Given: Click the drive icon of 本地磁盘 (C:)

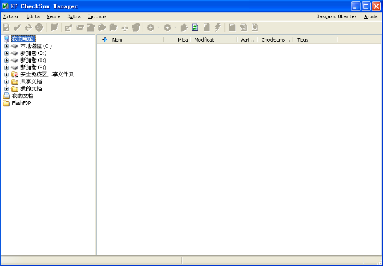Looking at the screenshot, I should 15,46.
